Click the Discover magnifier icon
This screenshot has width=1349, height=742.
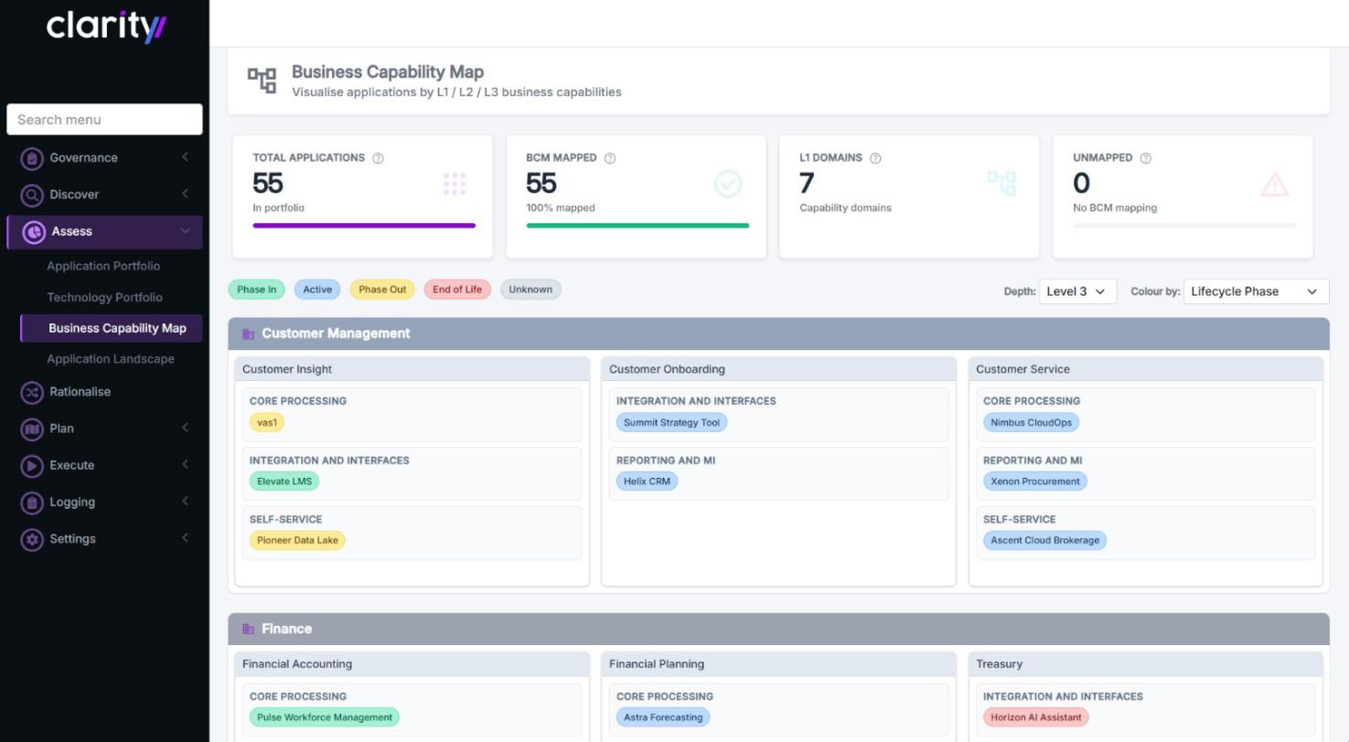coord(32,195)
